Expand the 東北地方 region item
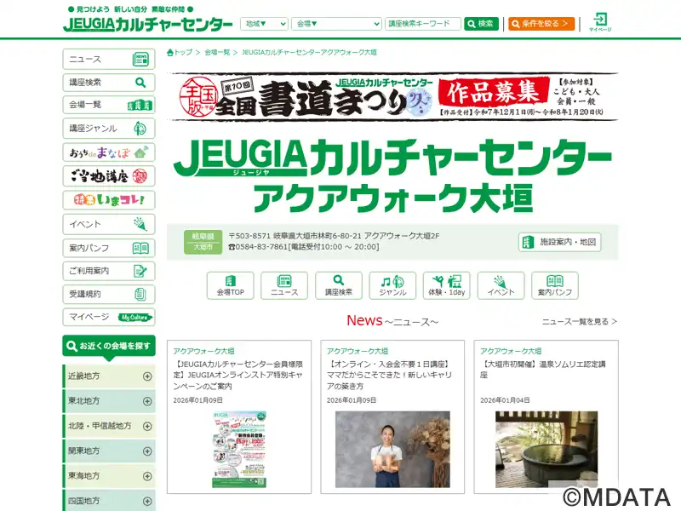This screenshot has height=511, width=681. (109, 400)
